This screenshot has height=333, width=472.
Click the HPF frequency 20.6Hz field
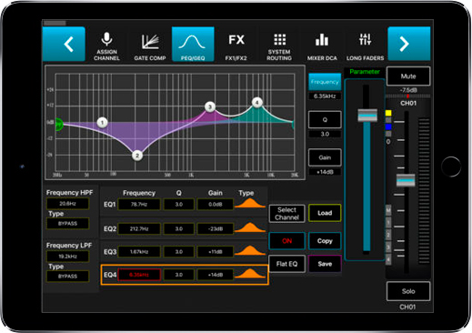click(x=67, y=204)
